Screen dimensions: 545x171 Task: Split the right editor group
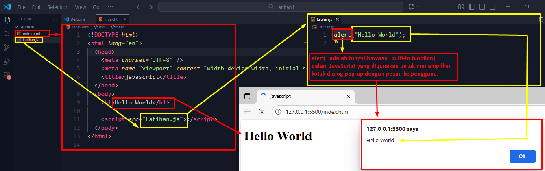[541, 19]
